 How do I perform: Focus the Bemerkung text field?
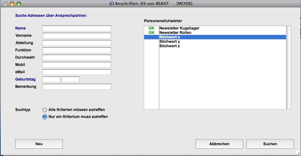click(x=77, y=87)
